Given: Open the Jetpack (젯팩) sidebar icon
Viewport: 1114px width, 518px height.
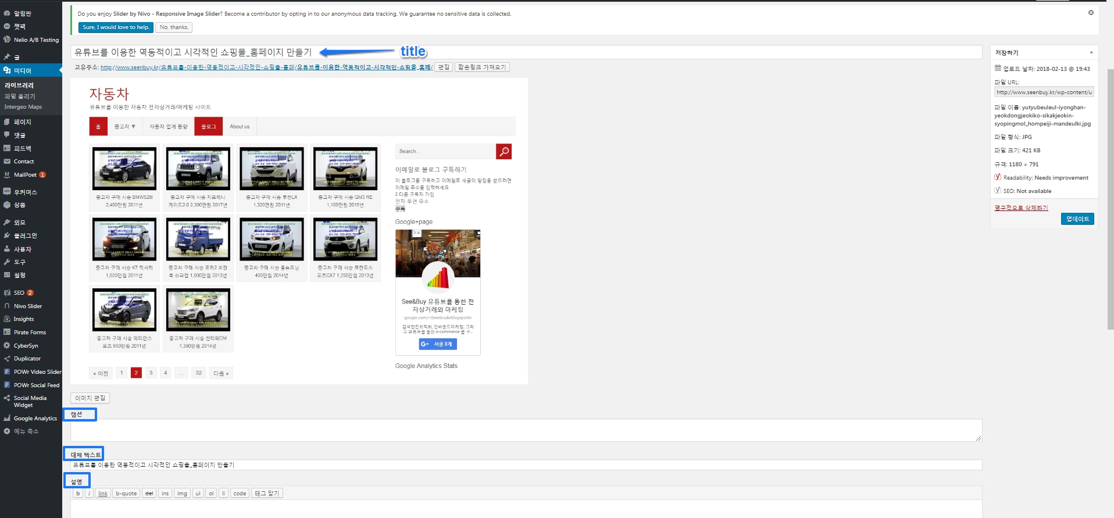Looking at the screenshot, I should [x=7, y=26].
